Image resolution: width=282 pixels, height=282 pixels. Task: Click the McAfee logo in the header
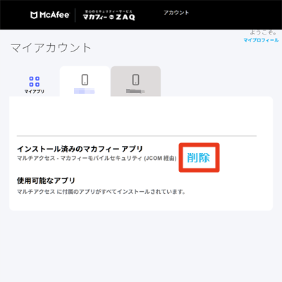point(50,15)
